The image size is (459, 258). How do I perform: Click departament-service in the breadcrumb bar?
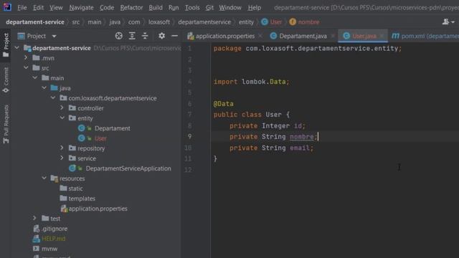(x=35, y=22)
